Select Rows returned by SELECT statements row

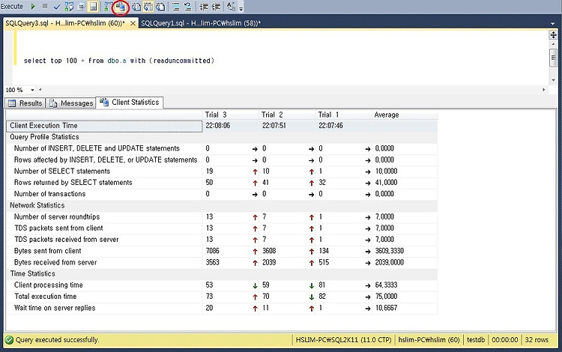(x=222, y=183)
